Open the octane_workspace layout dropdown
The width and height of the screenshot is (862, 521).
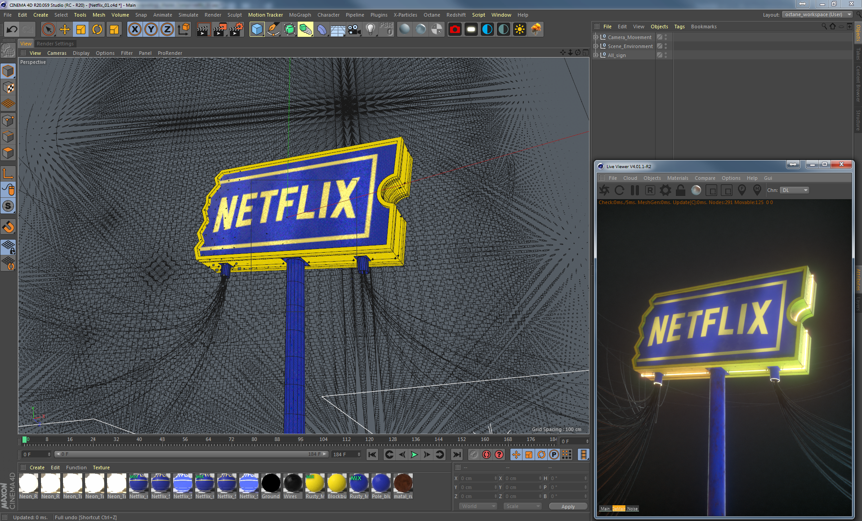pos(817,14)
